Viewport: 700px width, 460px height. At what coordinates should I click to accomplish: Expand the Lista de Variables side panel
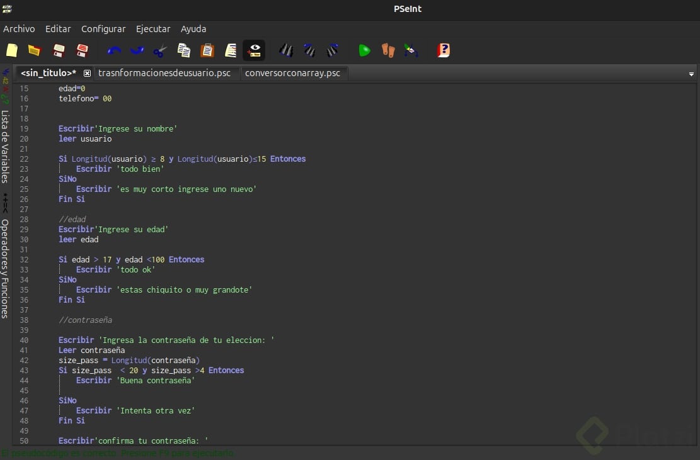tap(5, 146)
